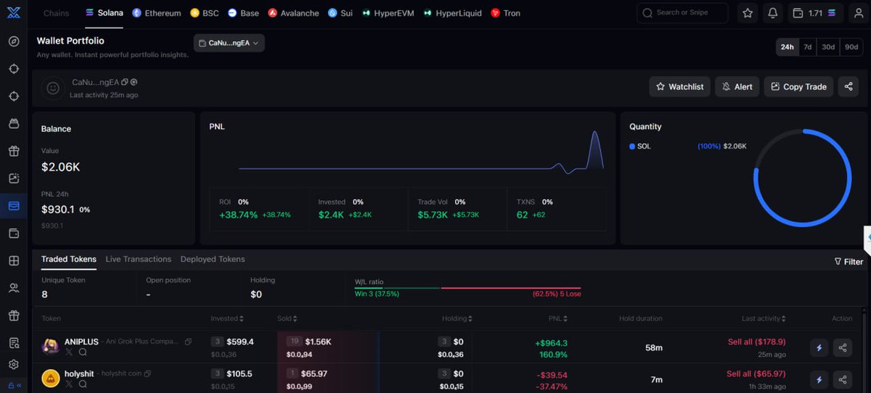Select the 24h timeframe

[787, 47]
